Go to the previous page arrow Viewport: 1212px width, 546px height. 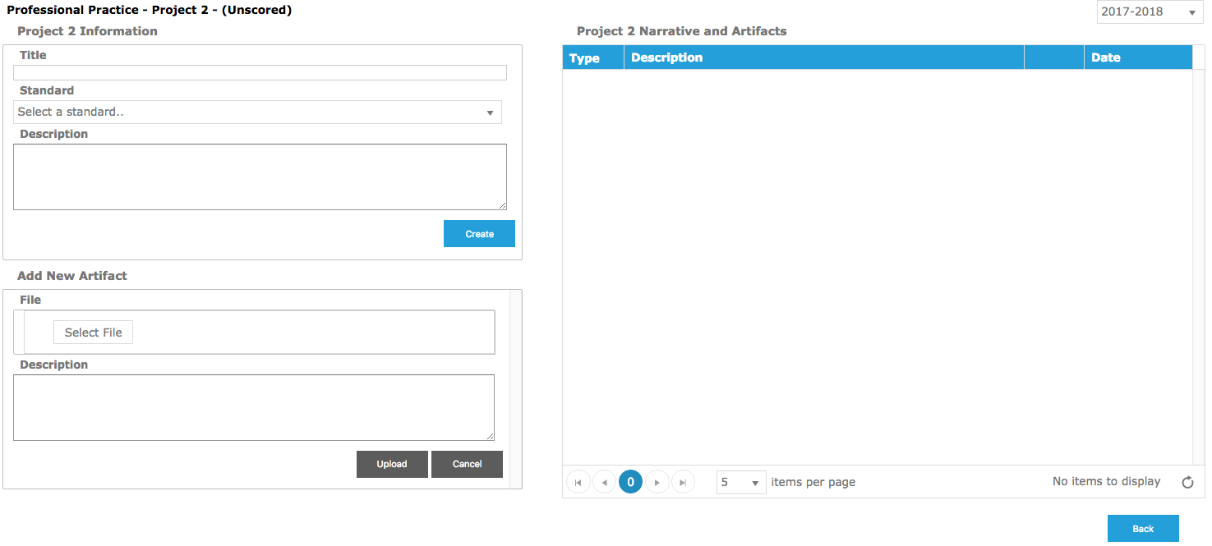click(x=604, y=482)
